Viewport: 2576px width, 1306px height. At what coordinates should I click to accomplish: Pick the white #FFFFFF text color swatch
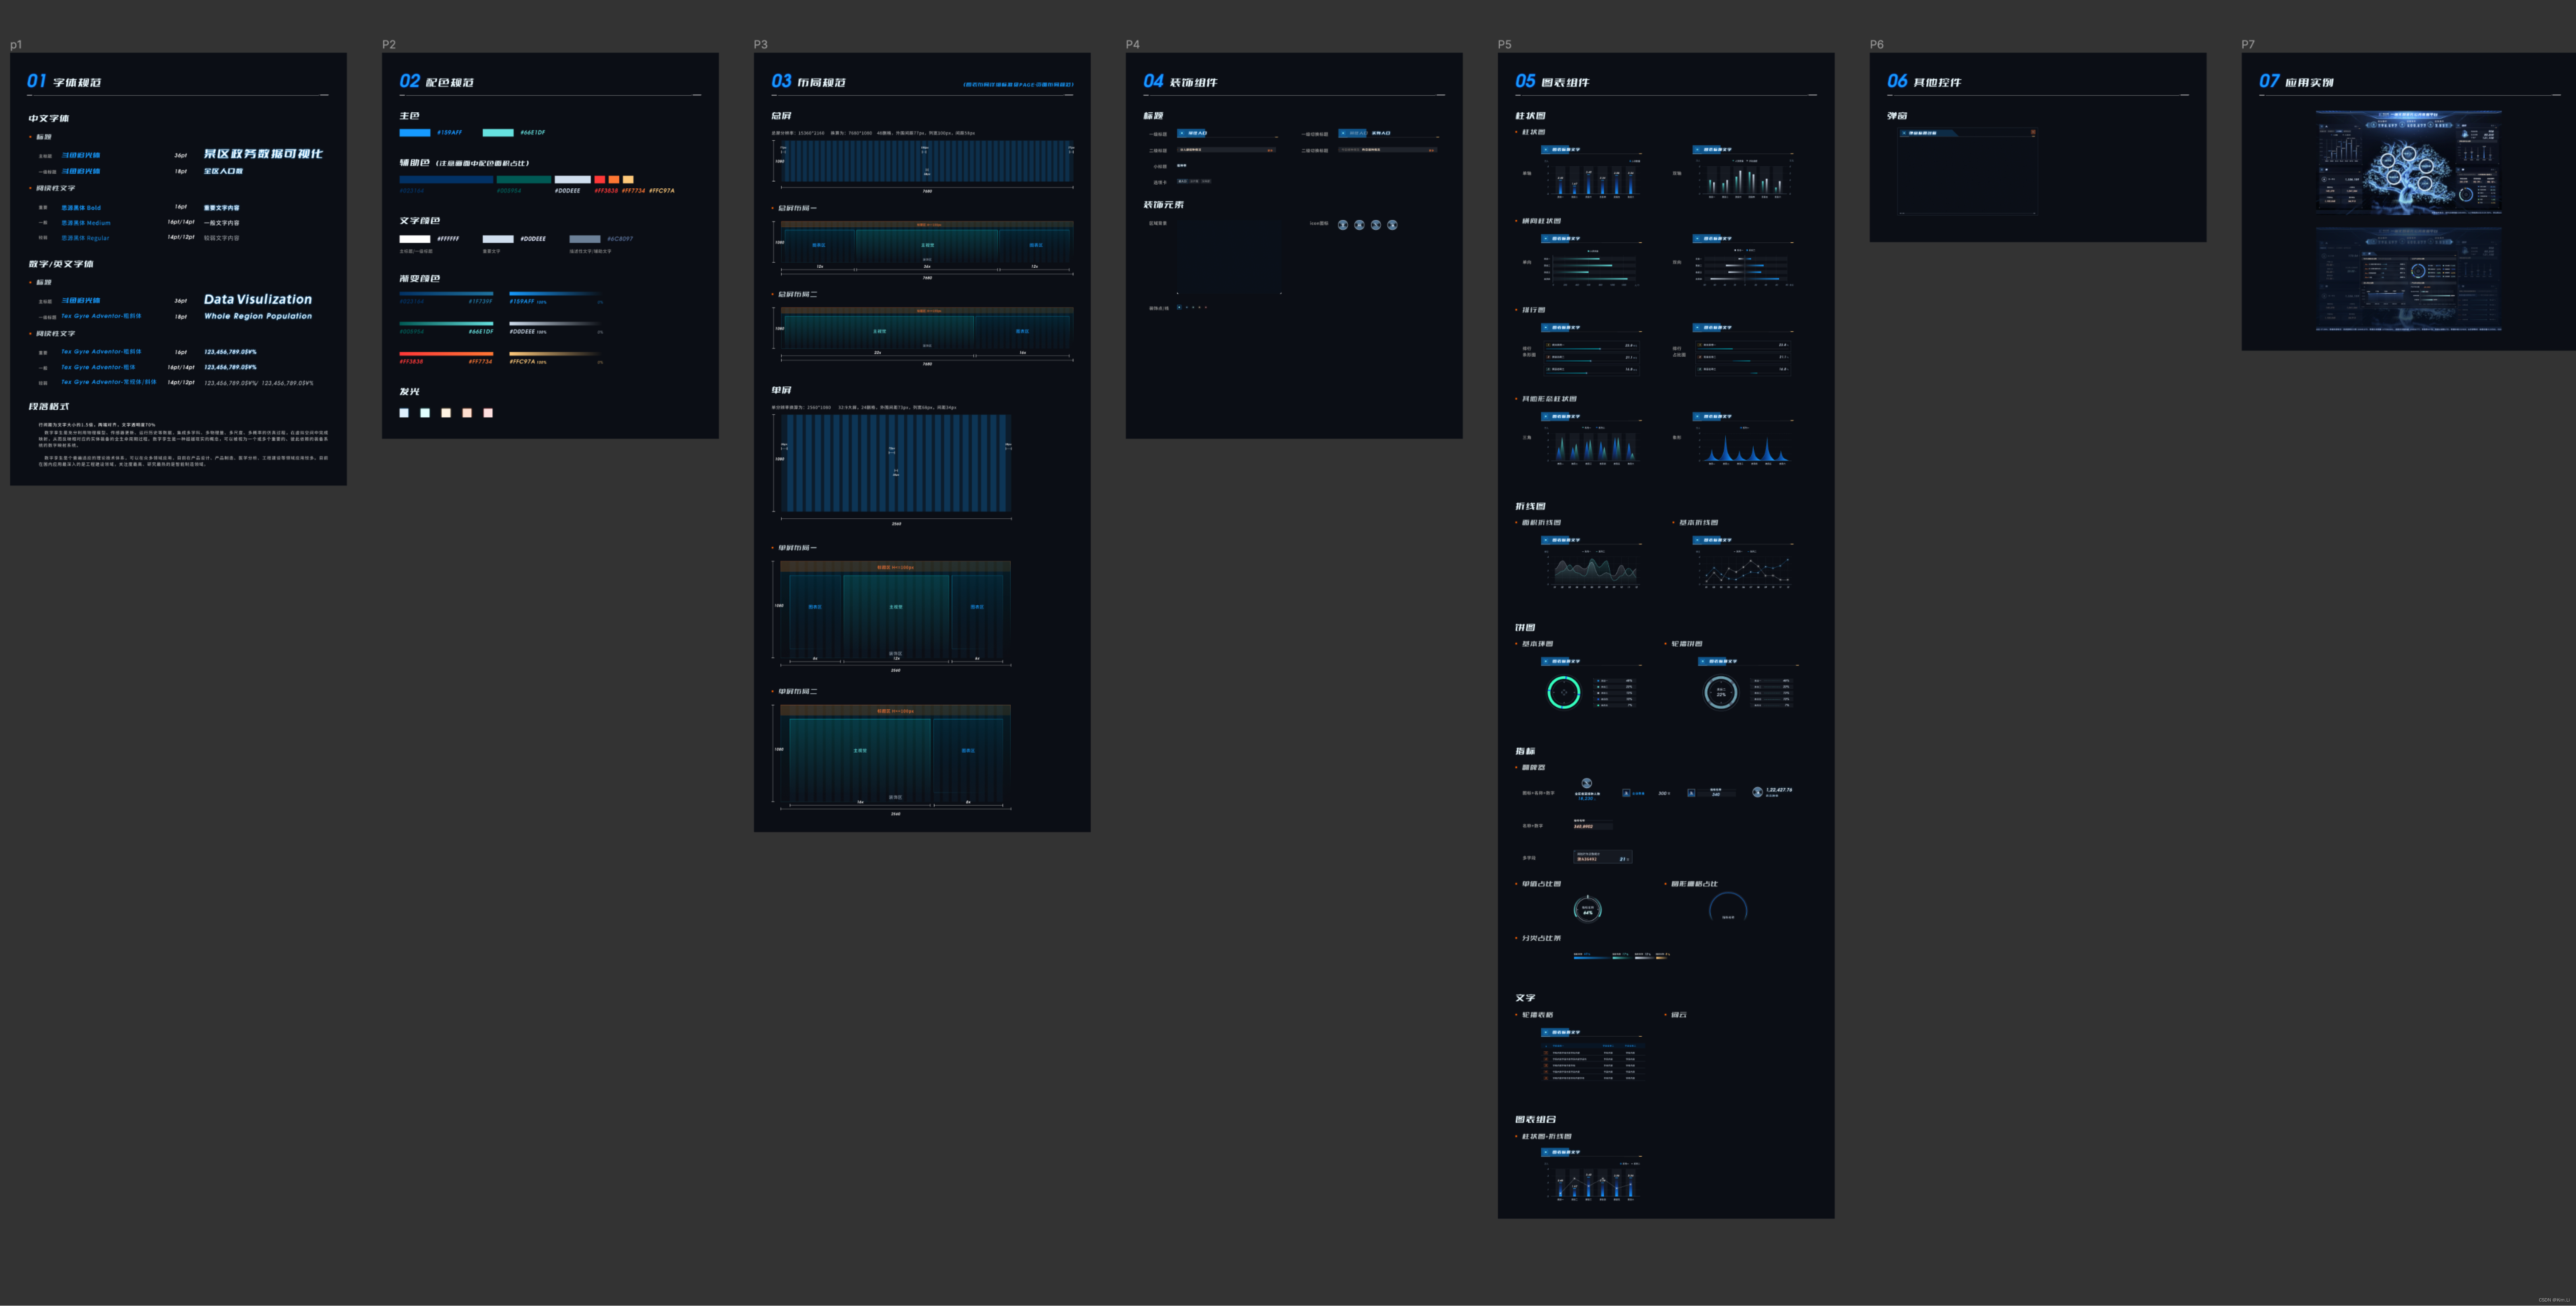[415, 239]
